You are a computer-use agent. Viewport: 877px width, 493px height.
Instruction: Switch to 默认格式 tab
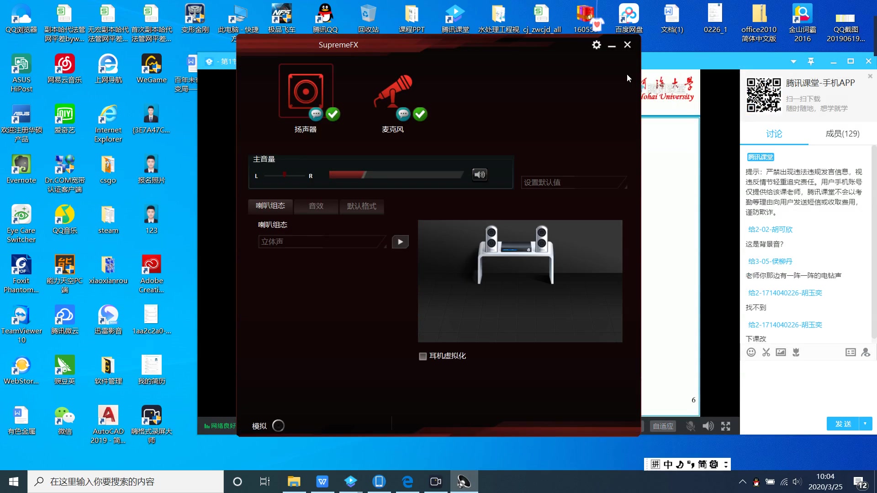361,206
